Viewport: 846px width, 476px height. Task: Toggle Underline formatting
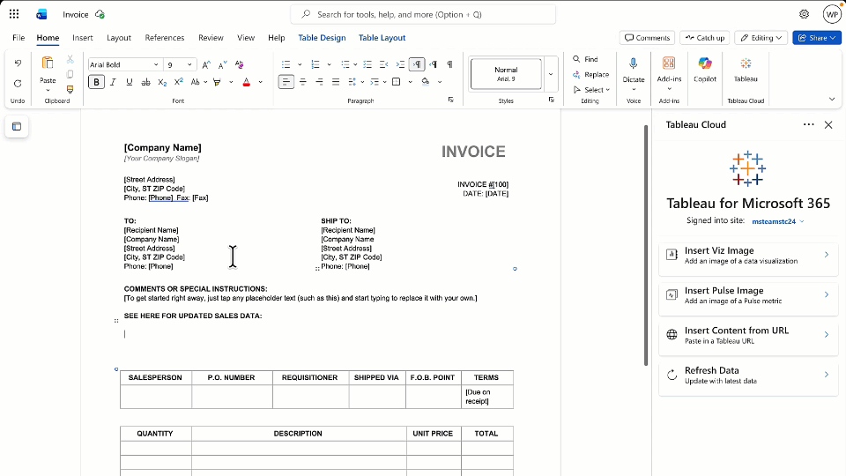tap(129, 82)
